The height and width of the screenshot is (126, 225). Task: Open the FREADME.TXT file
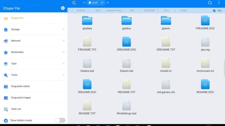pyautogui.click(x=87, y=44)
